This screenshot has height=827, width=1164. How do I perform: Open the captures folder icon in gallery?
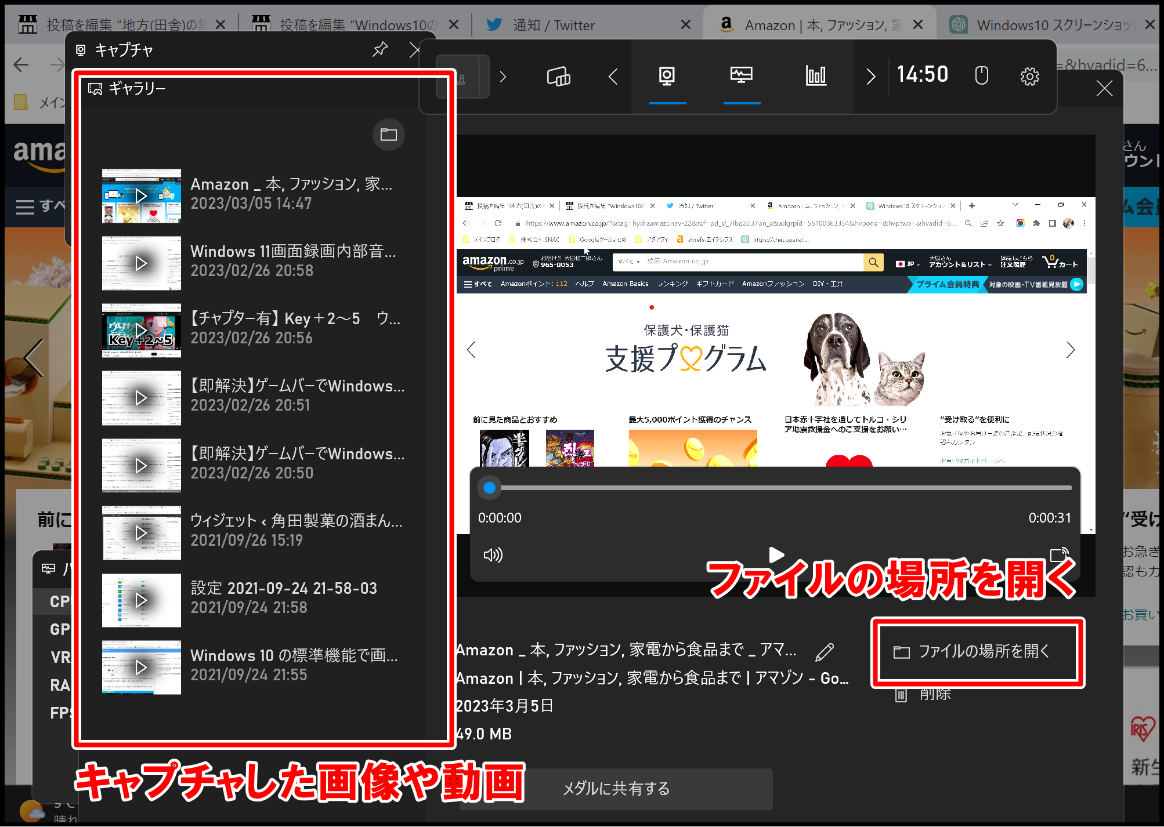tap(388, 134)
